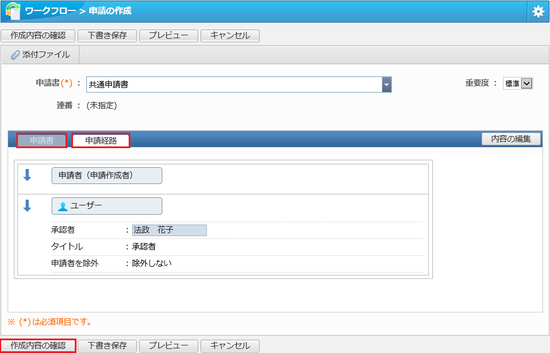
Task: Expand the 重要度 priority dropdown
Action: point(518,83)
